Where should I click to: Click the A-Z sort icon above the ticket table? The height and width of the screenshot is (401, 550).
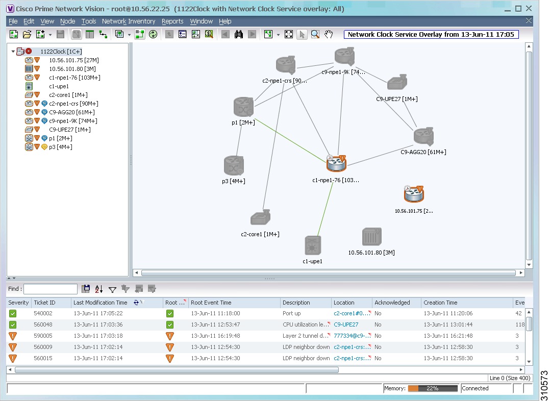coord(99,289)
